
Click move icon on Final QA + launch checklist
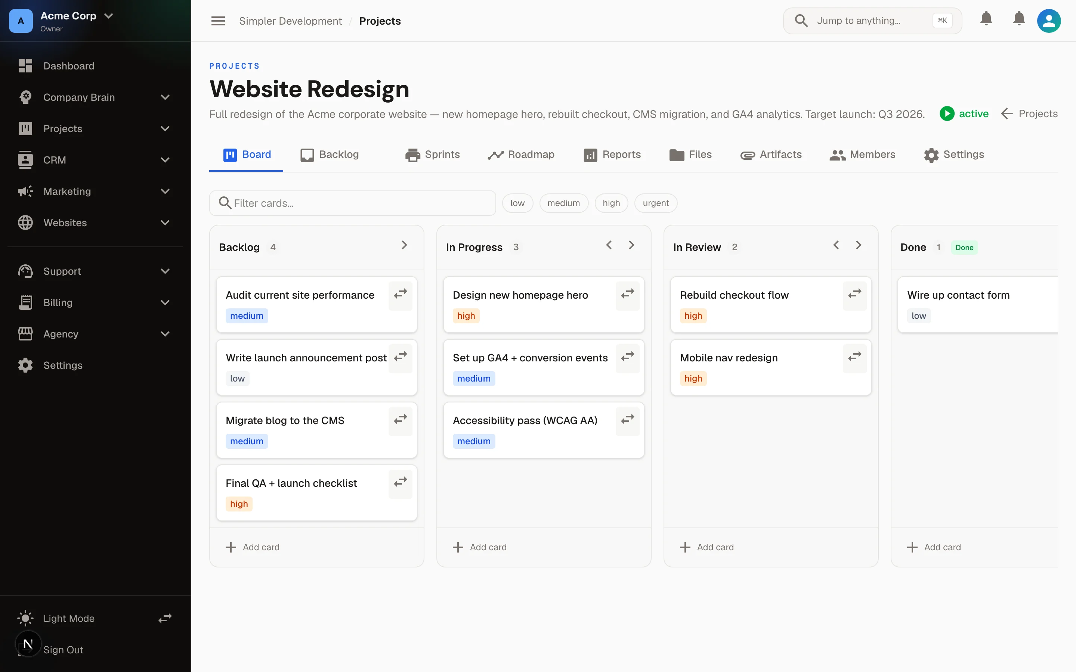tap(400, 482)
